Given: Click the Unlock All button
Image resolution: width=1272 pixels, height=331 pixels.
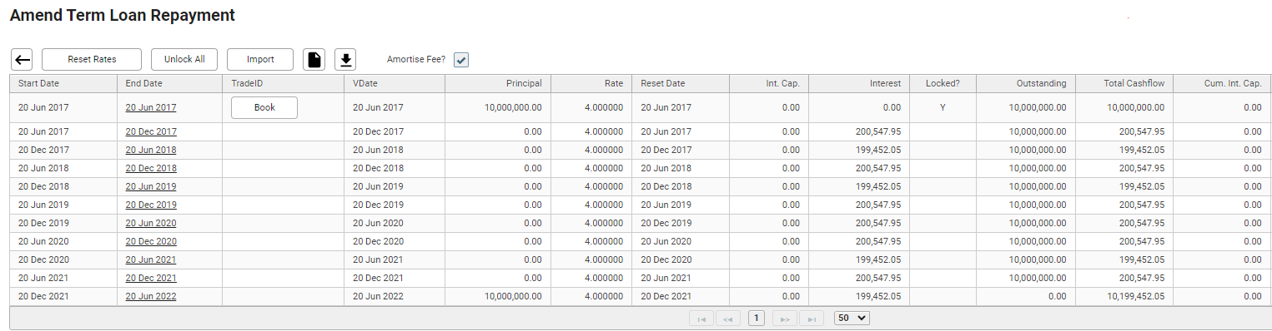Looking at the screenshot, I should coord(184,59).
